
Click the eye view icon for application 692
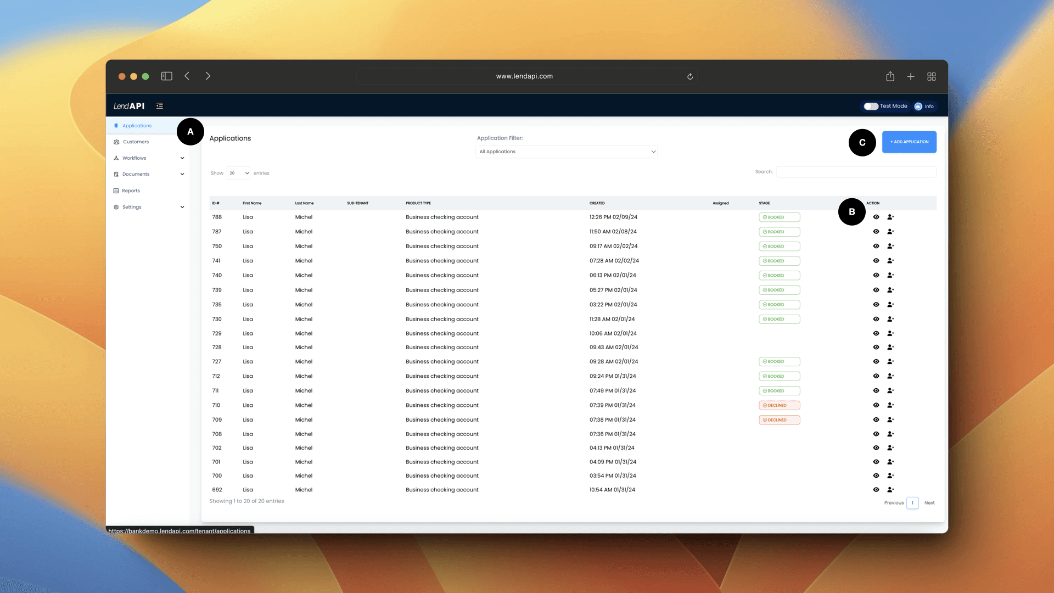click(x=876, y=490)
